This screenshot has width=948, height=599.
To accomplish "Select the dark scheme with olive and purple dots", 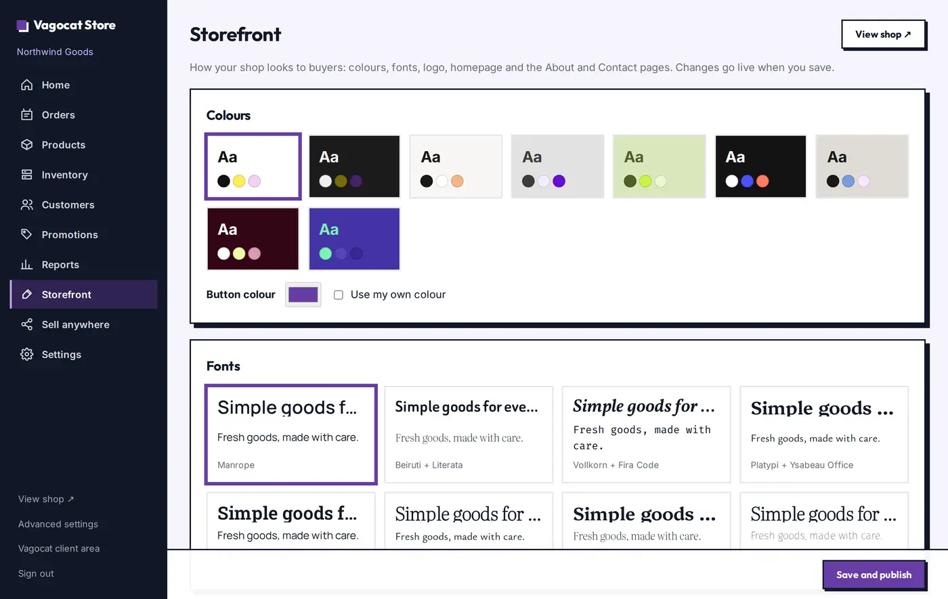I will (x=354, y=167).
